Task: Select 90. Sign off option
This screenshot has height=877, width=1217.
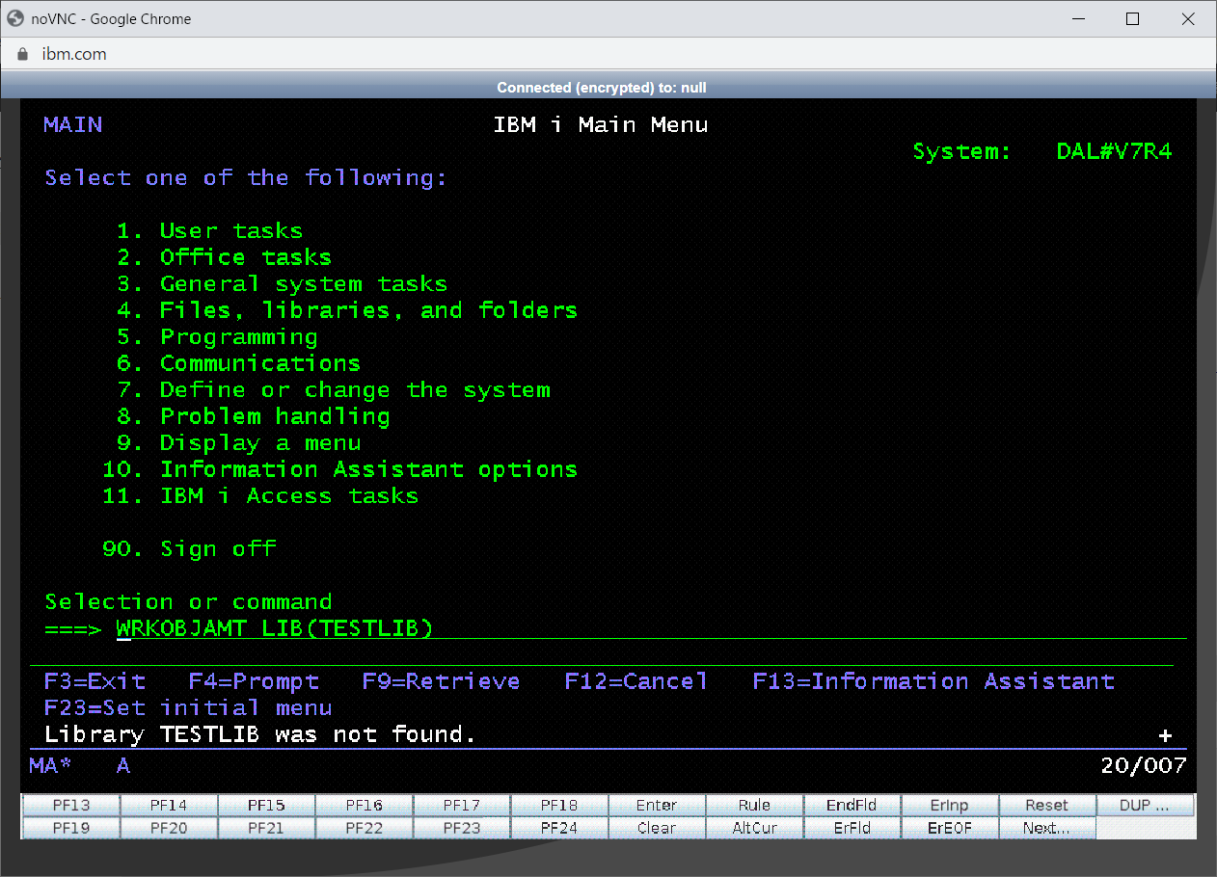Action: point(189,549)
